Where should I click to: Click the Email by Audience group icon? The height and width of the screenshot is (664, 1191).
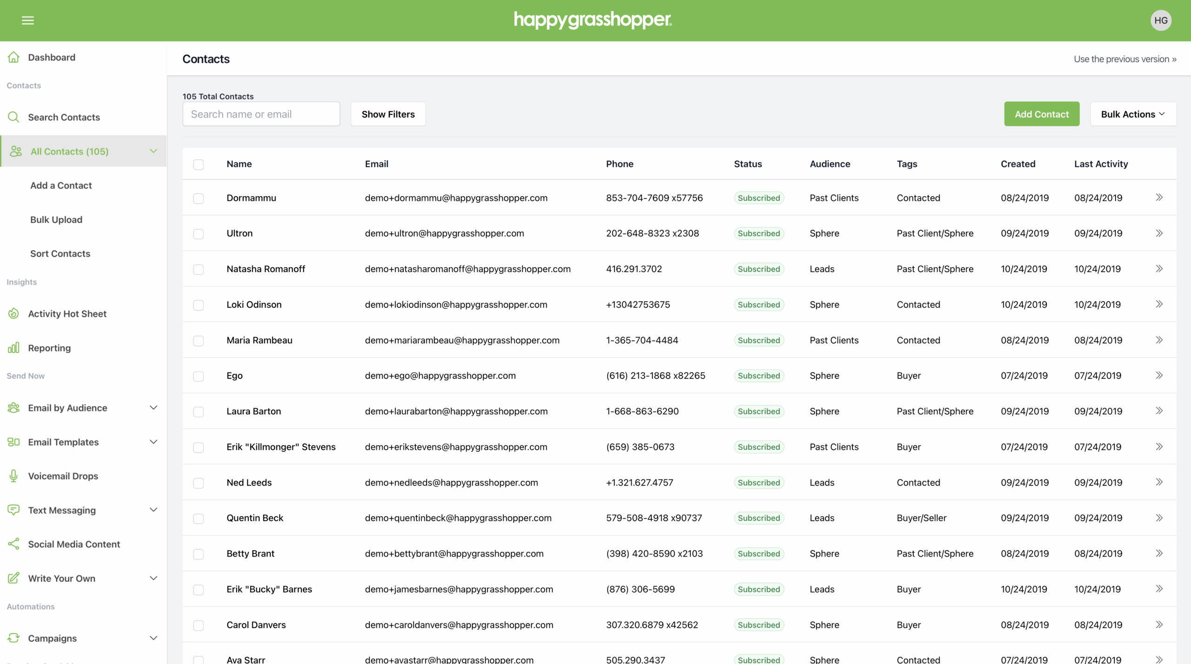pos(13,408)
